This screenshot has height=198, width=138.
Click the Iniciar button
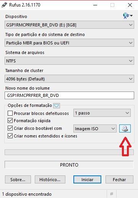point(87,180)
